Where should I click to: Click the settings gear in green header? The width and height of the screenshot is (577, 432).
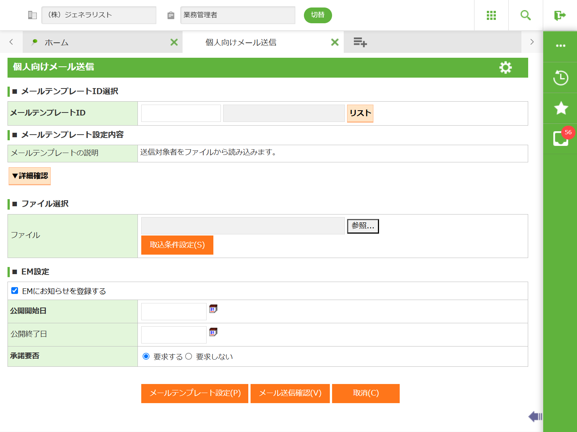(505, 67)
